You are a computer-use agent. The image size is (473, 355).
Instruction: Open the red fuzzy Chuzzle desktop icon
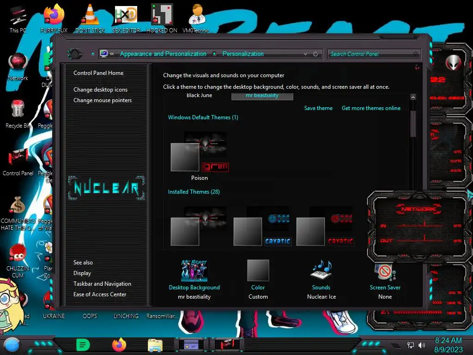pos(18,260)
